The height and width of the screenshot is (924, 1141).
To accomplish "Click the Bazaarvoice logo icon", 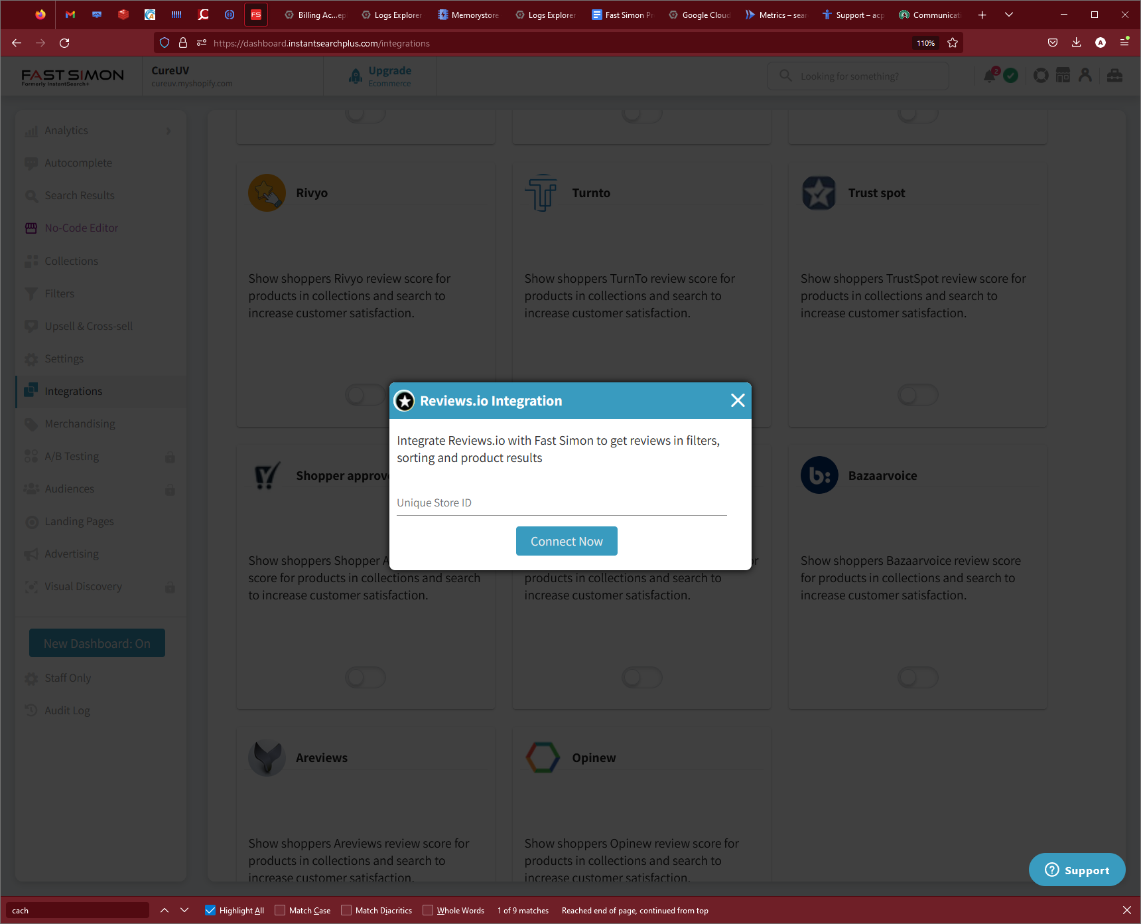I will [819, 475].
